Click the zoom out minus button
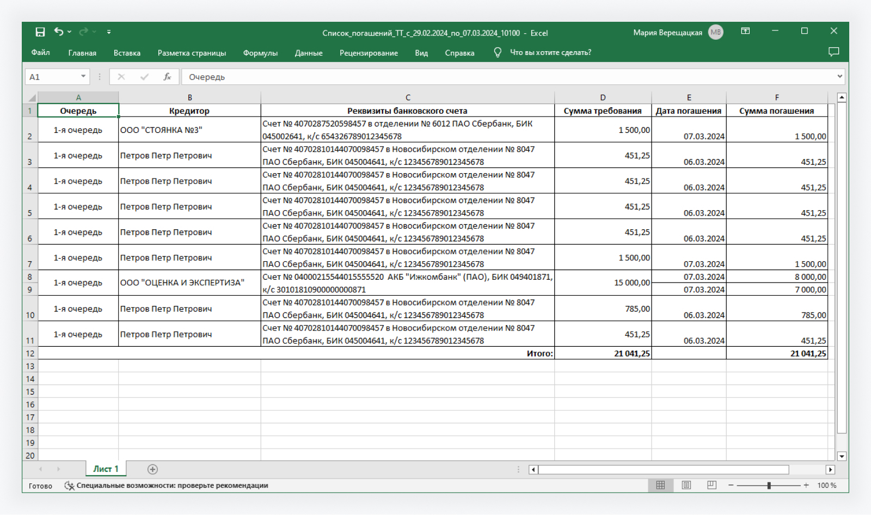Screen dimensions: 871x515 731,485
